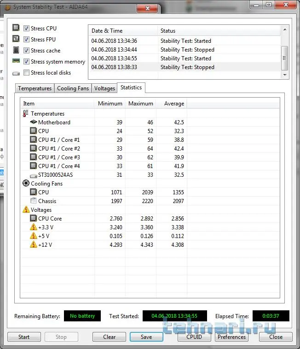Click the voltage icon of +5 V row
This screenshot has height=349, width=300.
pos(33,236)
